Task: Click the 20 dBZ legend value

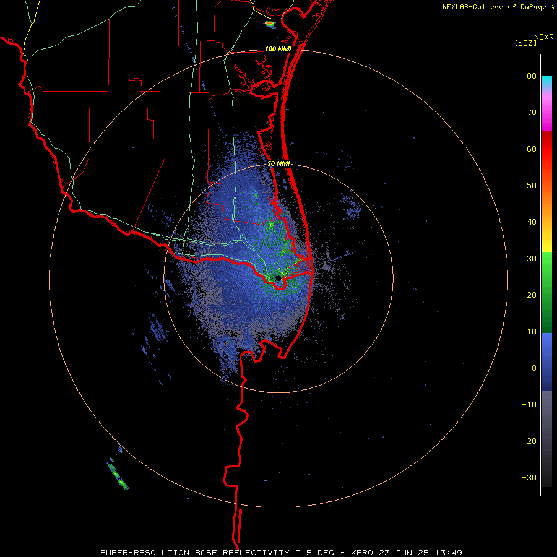Action: pyautogui.click(x=532, y=295)
